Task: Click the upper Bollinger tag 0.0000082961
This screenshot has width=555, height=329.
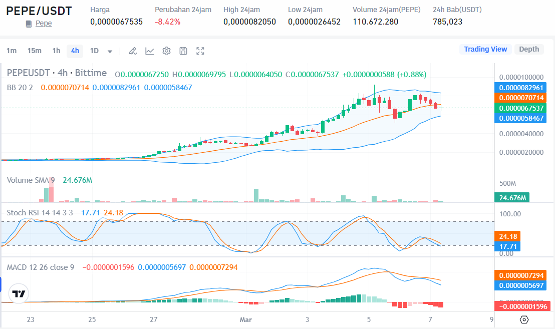Action: pyautogui.click(x=521, y=87)
